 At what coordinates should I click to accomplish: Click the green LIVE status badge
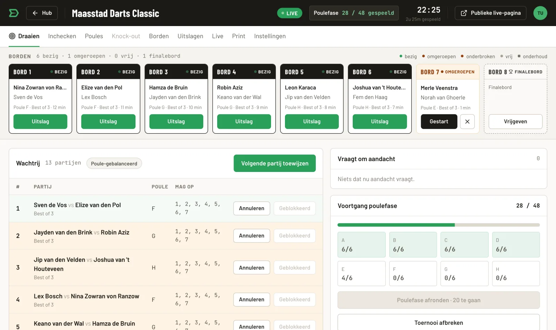pyautogui.click(x=289, y=13)
